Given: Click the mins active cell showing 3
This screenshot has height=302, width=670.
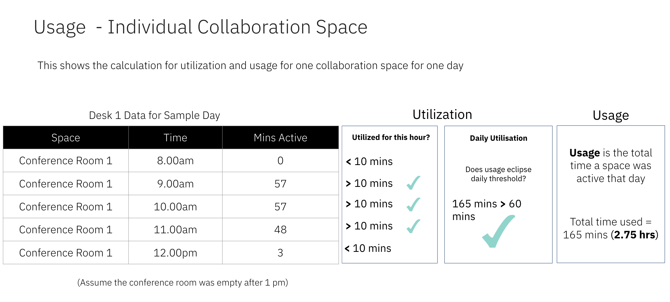Looking at the screenshot, I should click(281, 253).
